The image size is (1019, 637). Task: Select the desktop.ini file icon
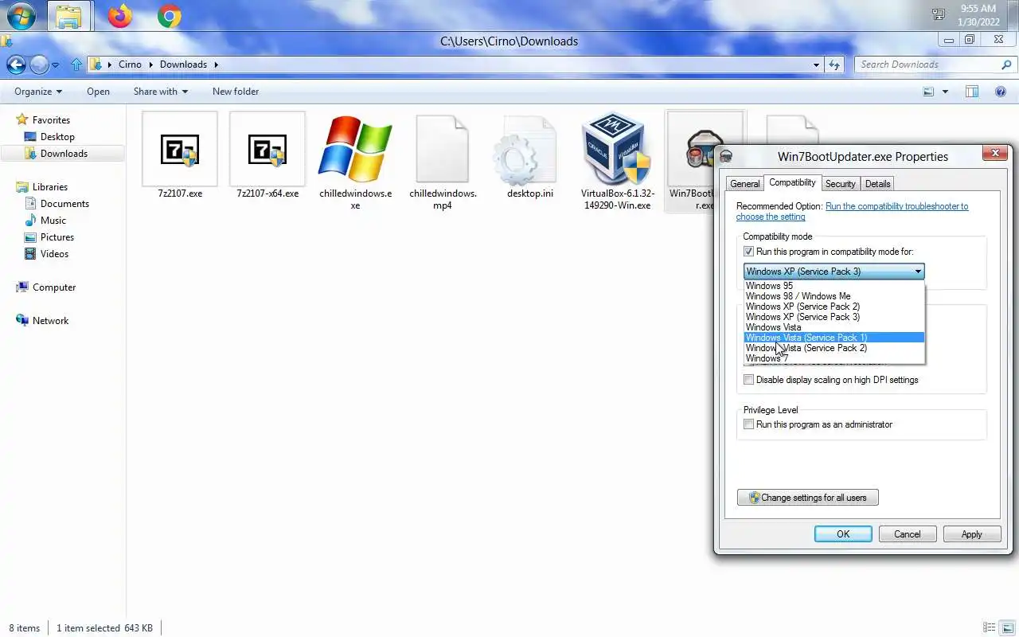tap(524, 150)
